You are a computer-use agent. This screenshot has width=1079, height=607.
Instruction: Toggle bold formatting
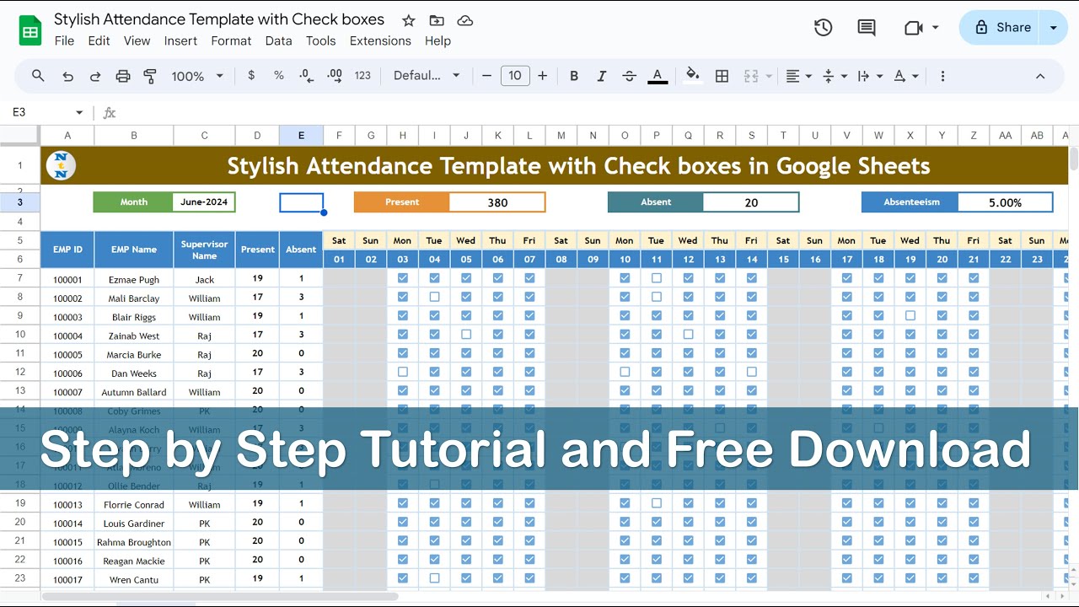coord(574,76)
